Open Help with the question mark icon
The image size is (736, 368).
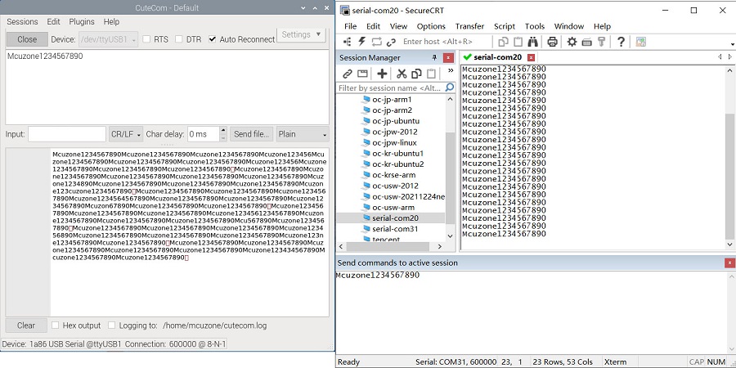[621, 42]
